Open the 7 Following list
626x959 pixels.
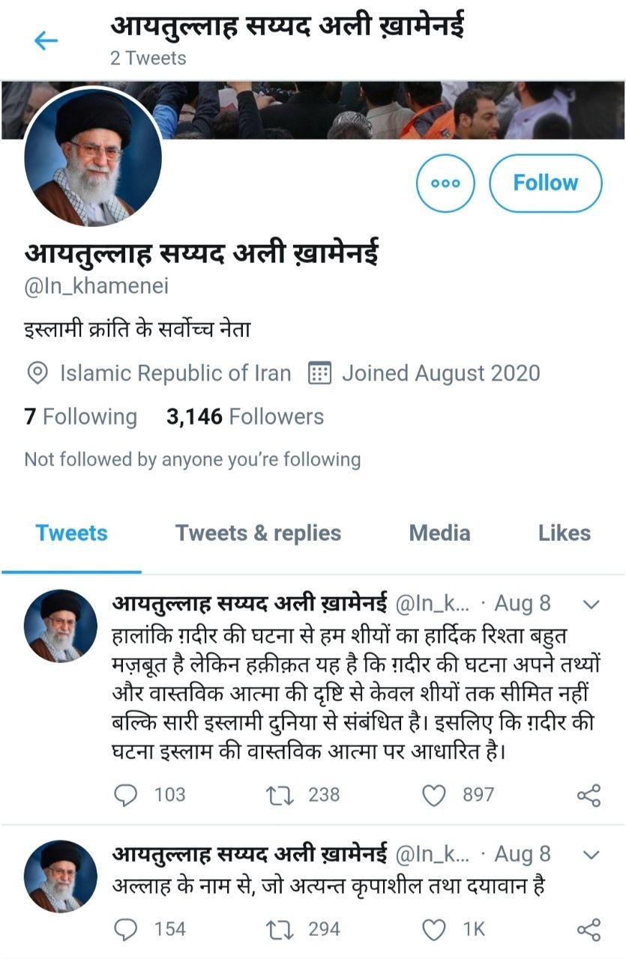80,417
